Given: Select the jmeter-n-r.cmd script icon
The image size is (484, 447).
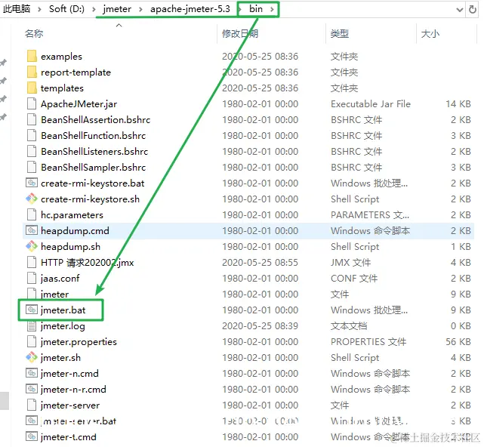Looking at the screenshot, I should click(x=32, y=389).
